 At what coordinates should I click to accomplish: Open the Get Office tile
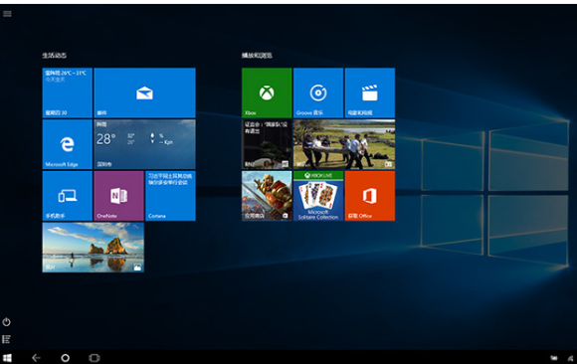pyautogui.click(x=370, y=196)
